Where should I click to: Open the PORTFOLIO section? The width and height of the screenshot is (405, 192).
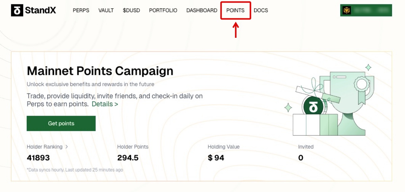point(163,10)
